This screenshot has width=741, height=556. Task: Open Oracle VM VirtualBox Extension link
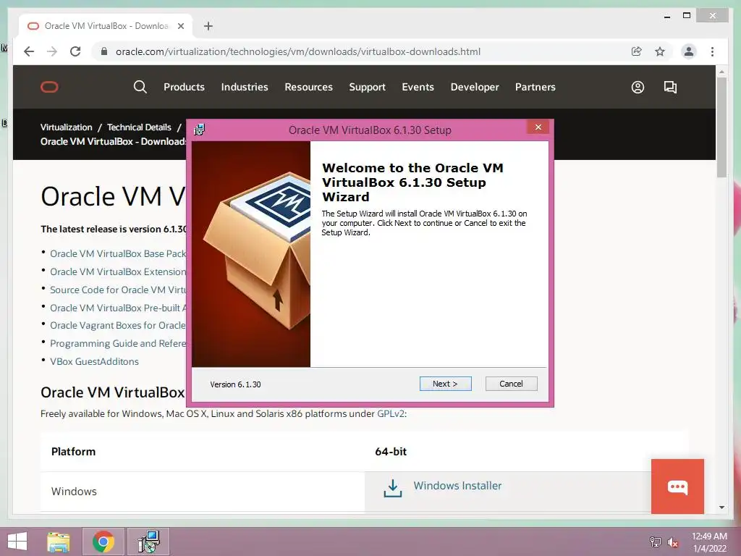(118, 271)
